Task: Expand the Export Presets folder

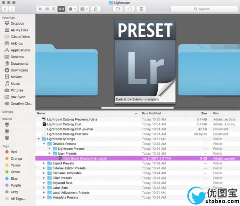Action: (44, 163)
